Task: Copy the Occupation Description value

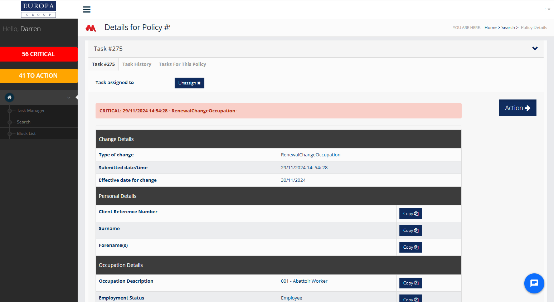Action: coord(410,283)
